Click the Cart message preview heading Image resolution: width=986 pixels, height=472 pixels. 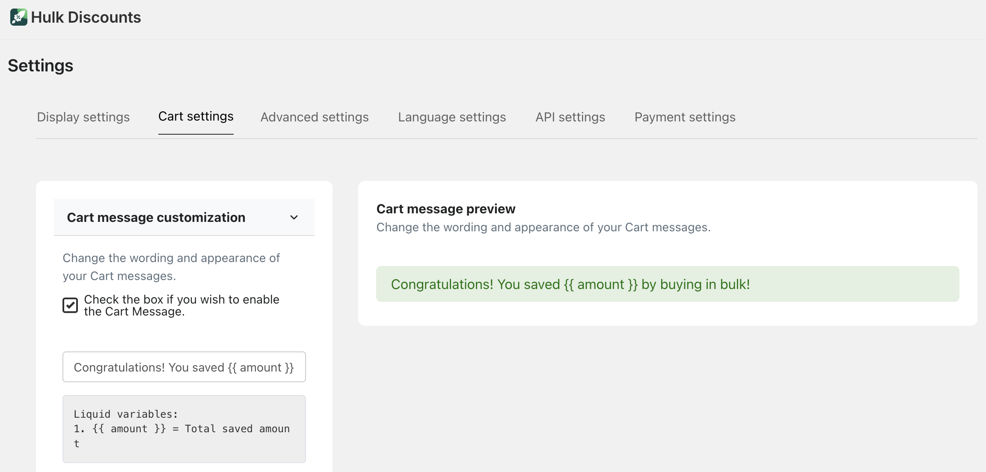445,209
